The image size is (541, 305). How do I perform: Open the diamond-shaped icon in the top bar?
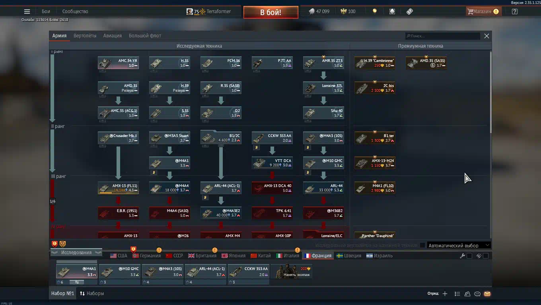392,12
